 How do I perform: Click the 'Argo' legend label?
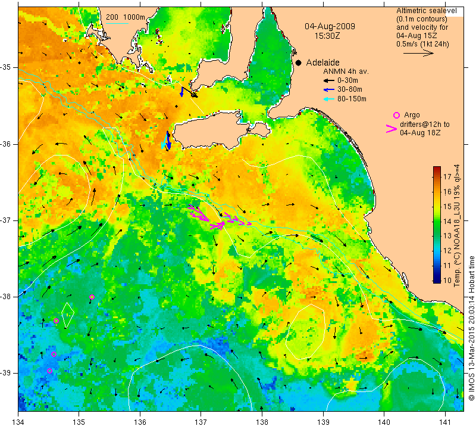412,115
